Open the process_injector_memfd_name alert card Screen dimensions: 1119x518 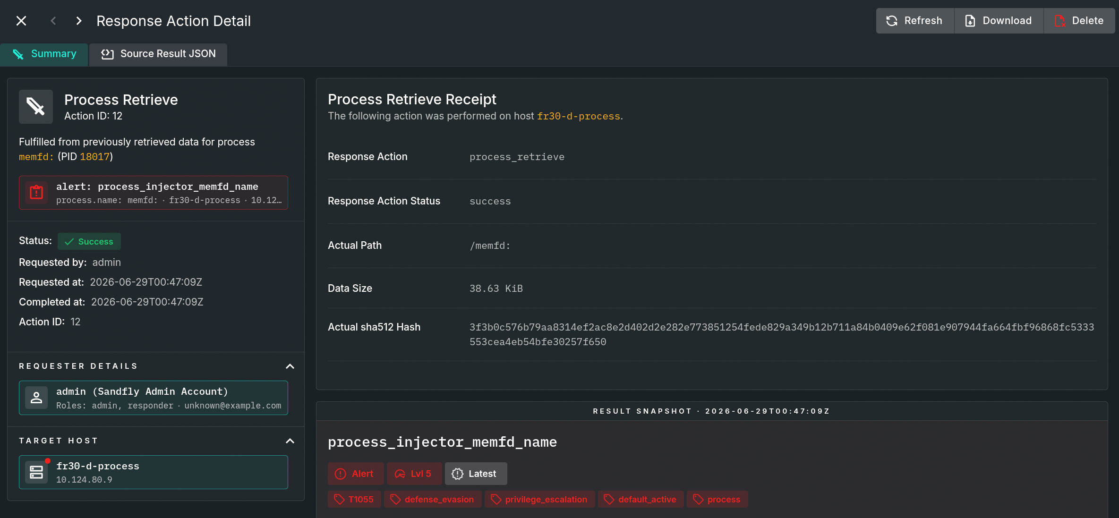(154, 193)
